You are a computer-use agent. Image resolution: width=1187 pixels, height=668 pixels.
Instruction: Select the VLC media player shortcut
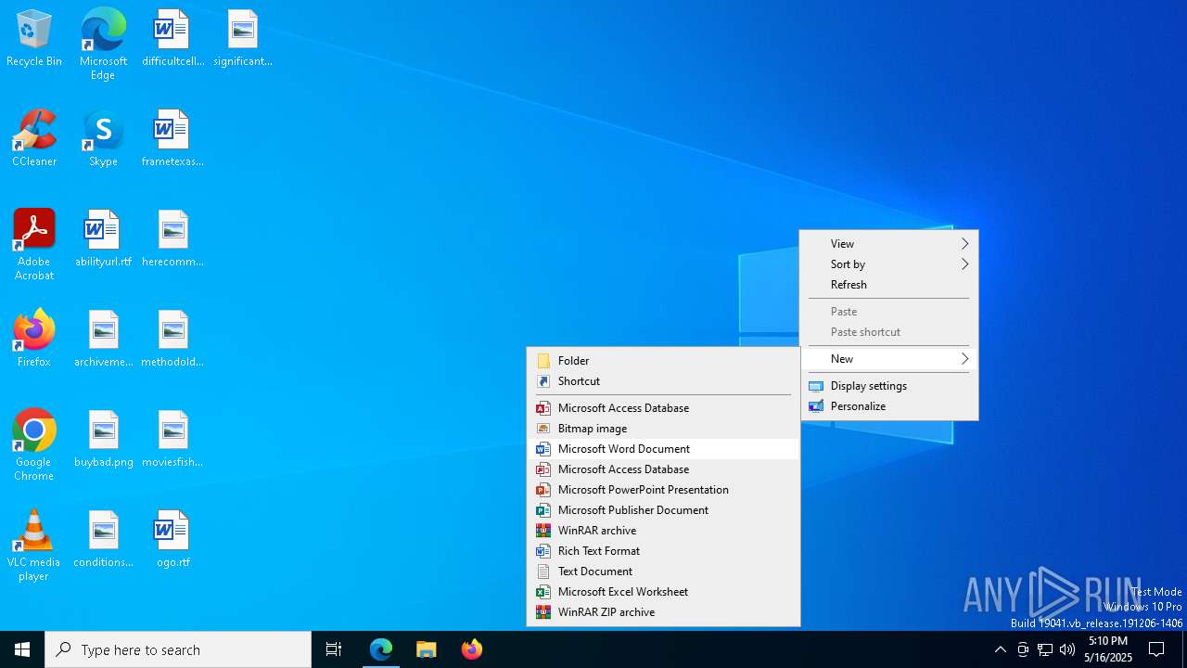pos(34,546)
